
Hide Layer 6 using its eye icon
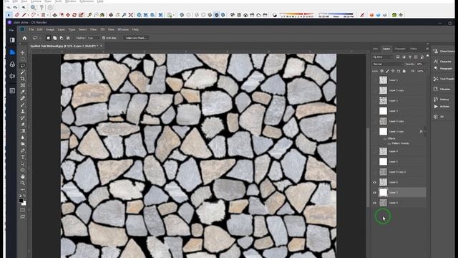pyautogui.click(x=374, y=182)
